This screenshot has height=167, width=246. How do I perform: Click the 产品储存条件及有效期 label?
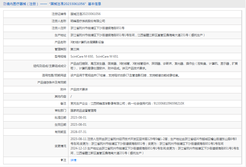(52, 82)
